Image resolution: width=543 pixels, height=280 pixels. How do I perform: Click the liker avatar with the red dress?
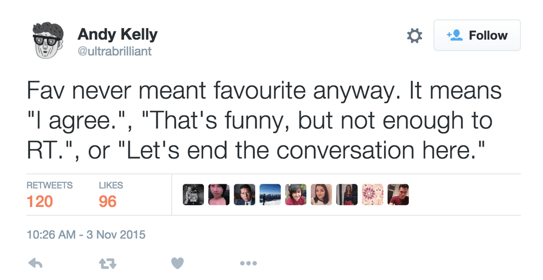coord(347,195)
